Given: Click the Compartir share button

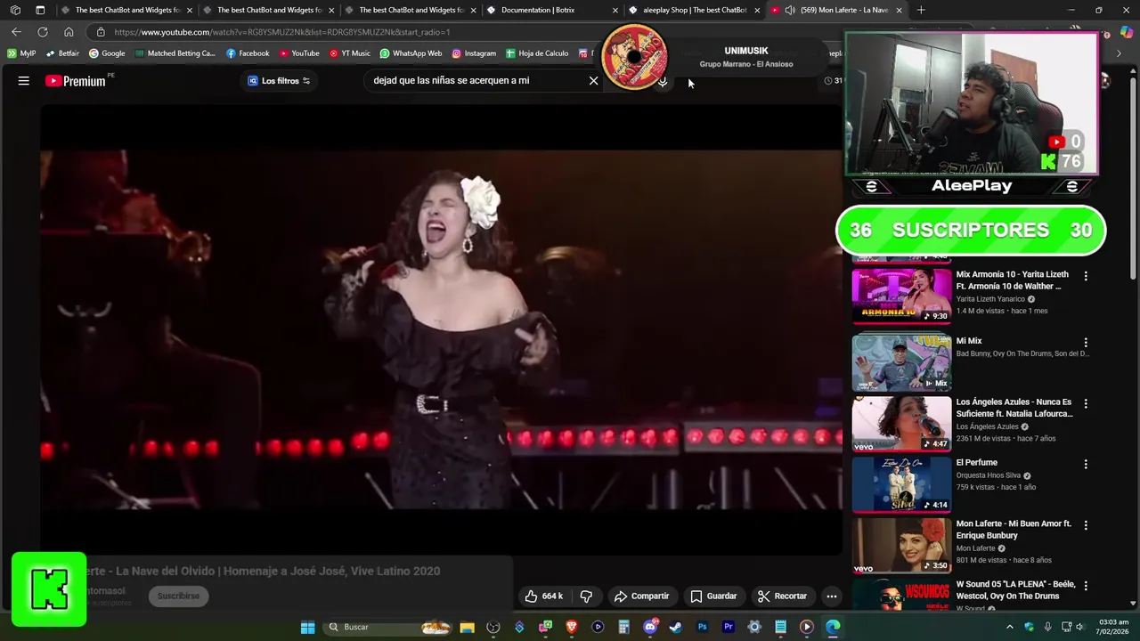Looking at the screenshot, I should coord(641,596).
